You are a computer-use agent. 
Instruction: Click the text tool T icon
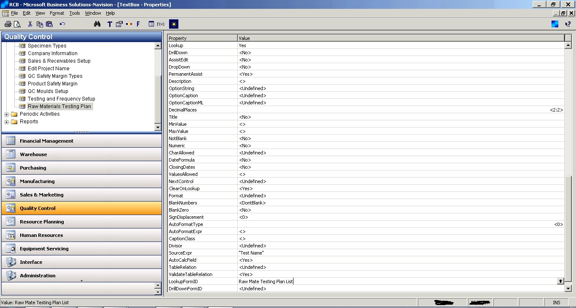coord(110,24)
